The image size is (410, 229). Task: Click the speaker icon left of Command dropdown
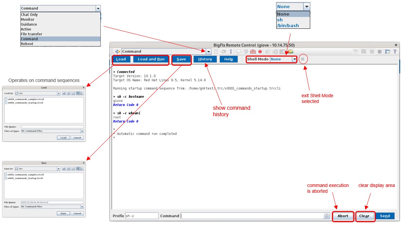tap(118, 51)
